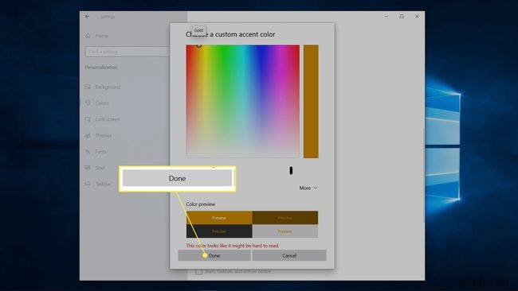518x291 pixels.
Task: Click the Settings window vertical scrollbar
Action: pos(423,175)
